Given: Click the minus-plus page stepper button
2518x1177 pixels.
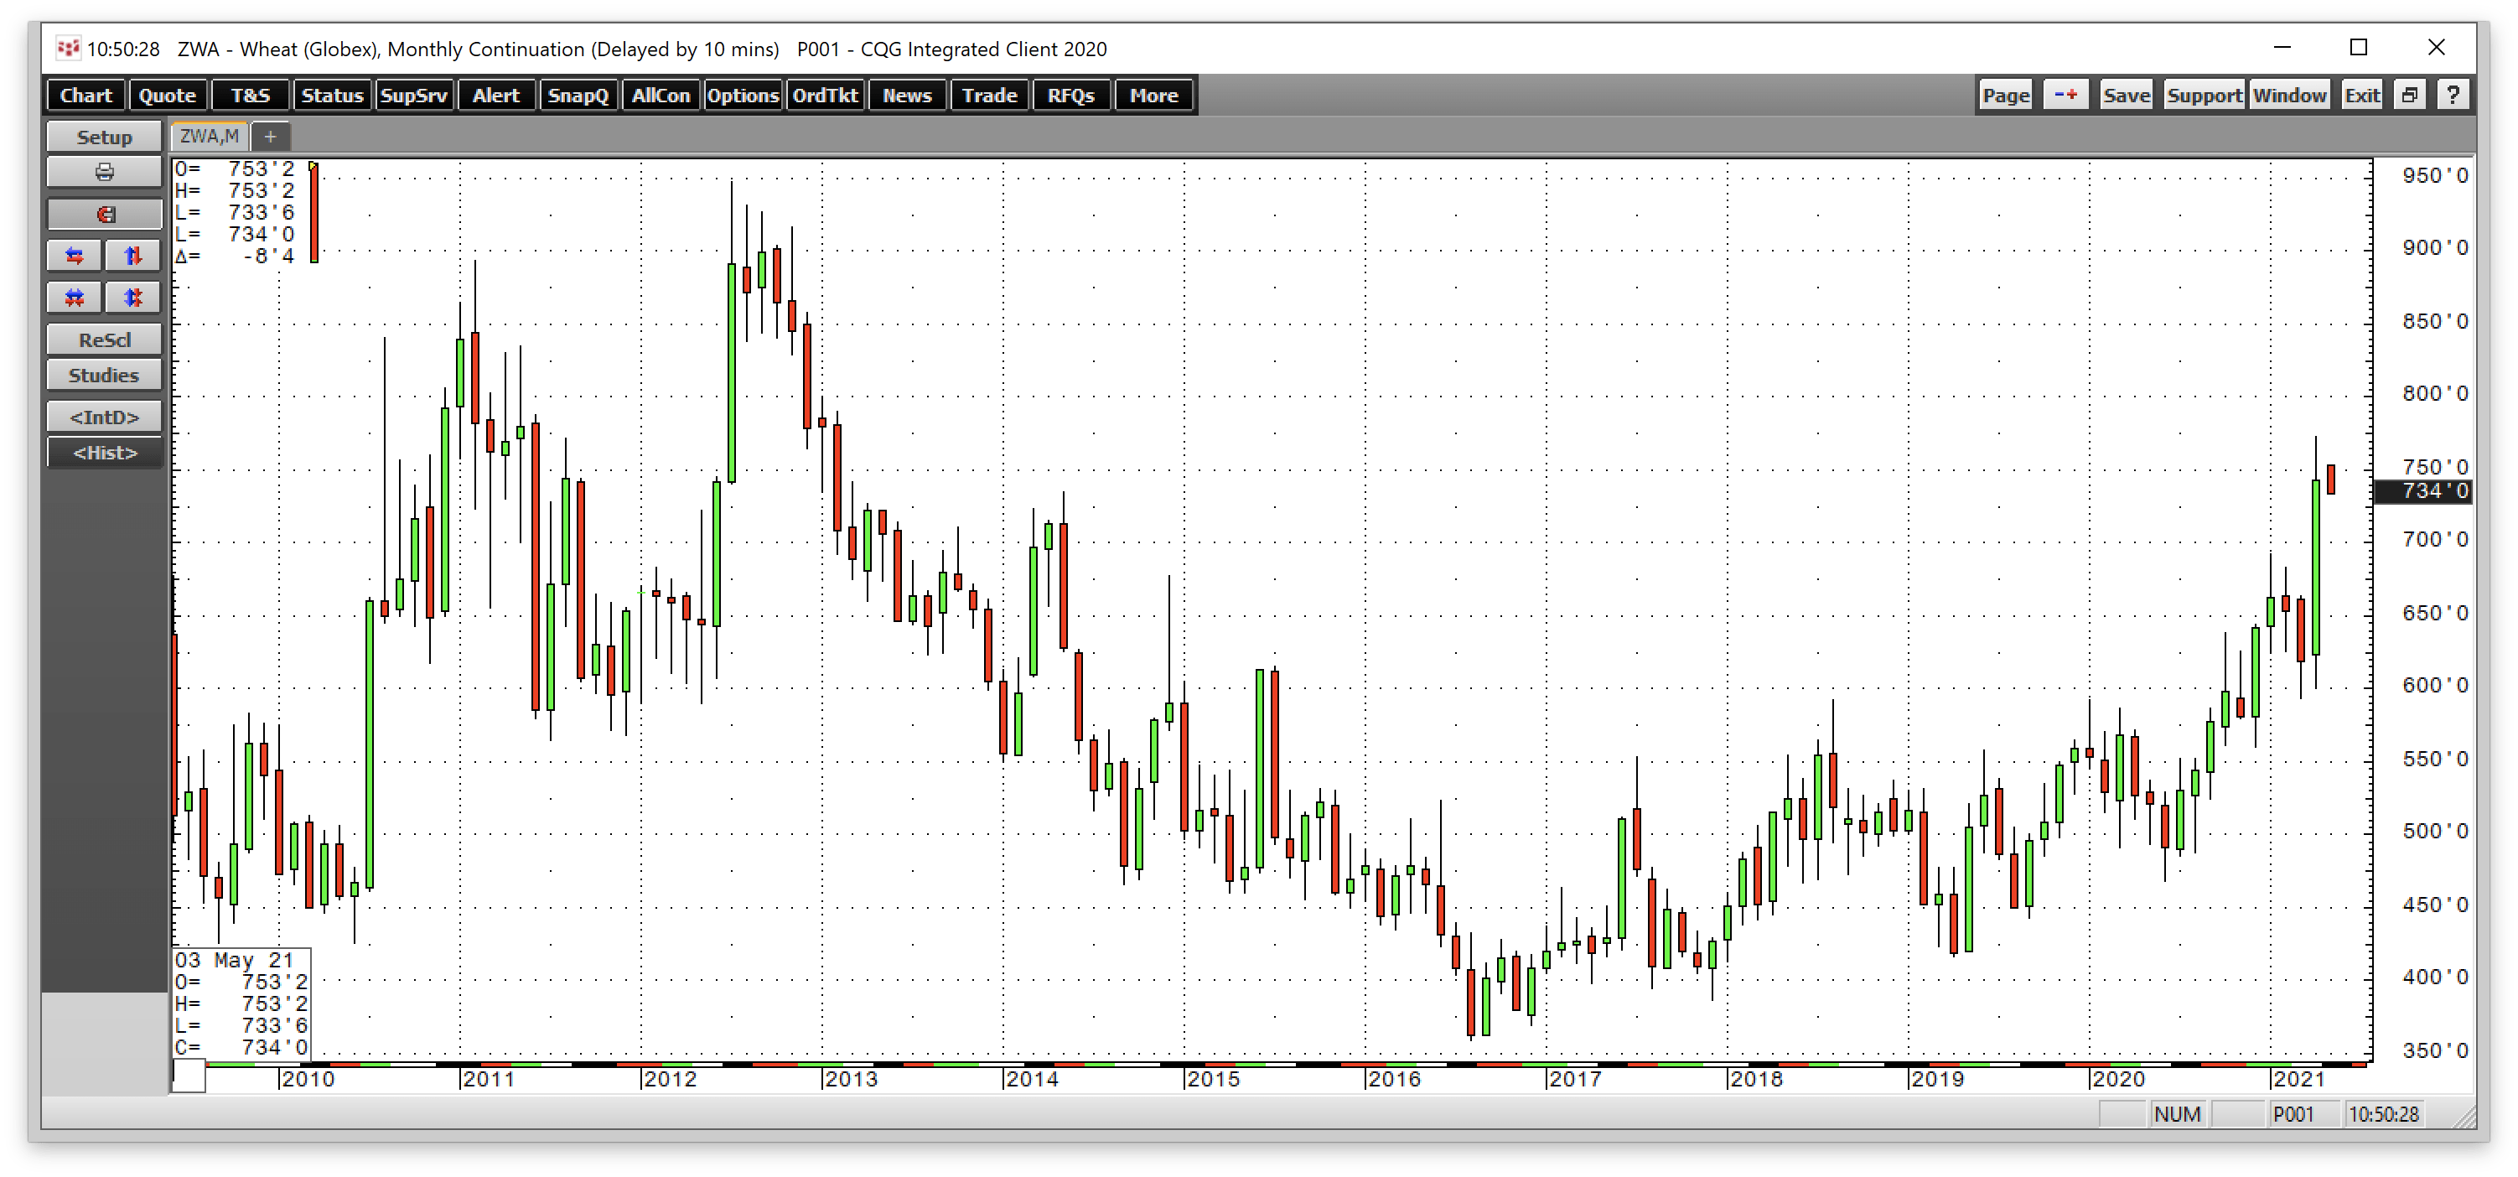Looking at the screenshot, I should pos(2065,95).
